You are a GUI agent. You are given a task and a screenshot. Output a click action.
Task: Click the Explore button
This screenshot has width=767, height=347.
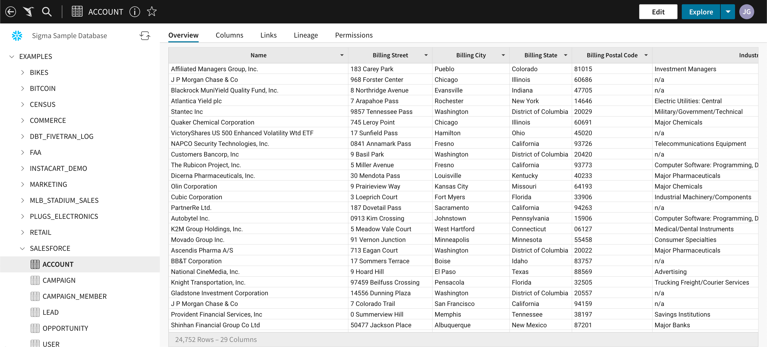pos(701,12)
